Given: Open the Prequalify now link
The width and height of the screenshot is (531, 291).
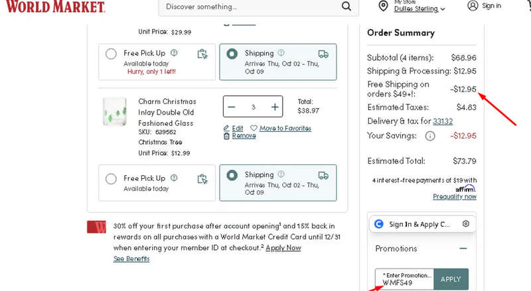Looking at the screenshot, I should click(x=455, y=197).
